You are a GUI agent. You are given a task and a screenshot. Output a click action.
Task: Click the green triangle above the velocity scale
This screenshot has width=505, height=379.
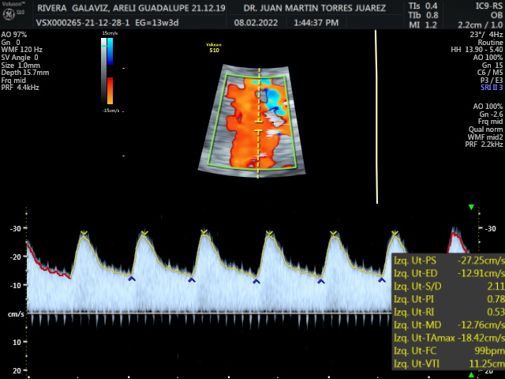pyautogui.click(x=471, y=208)
